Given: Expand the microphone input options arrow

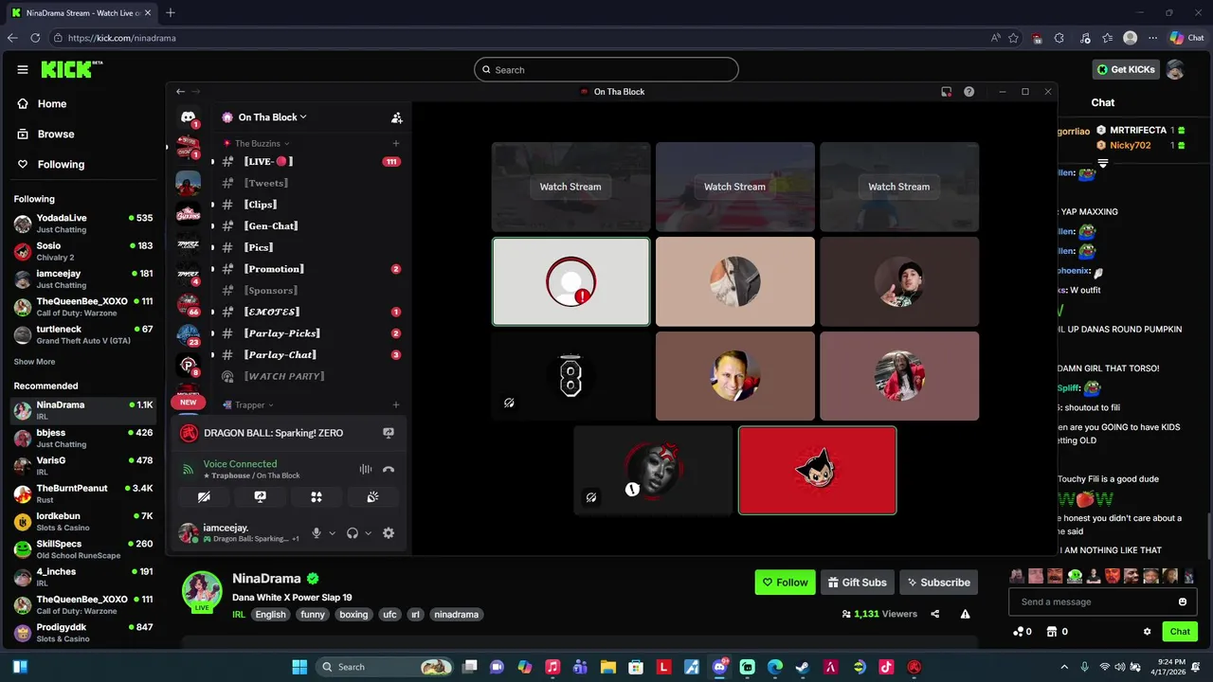Looking at the screenshot, I should pyautogui.click(x=332, y=533).
